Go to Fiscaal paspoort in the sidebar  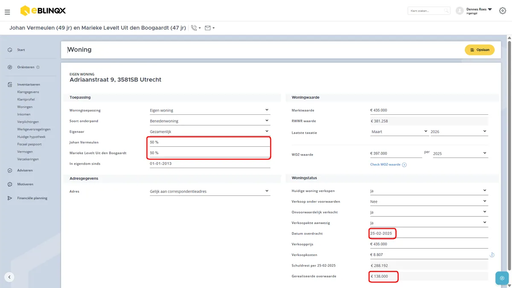pos(29,144)
